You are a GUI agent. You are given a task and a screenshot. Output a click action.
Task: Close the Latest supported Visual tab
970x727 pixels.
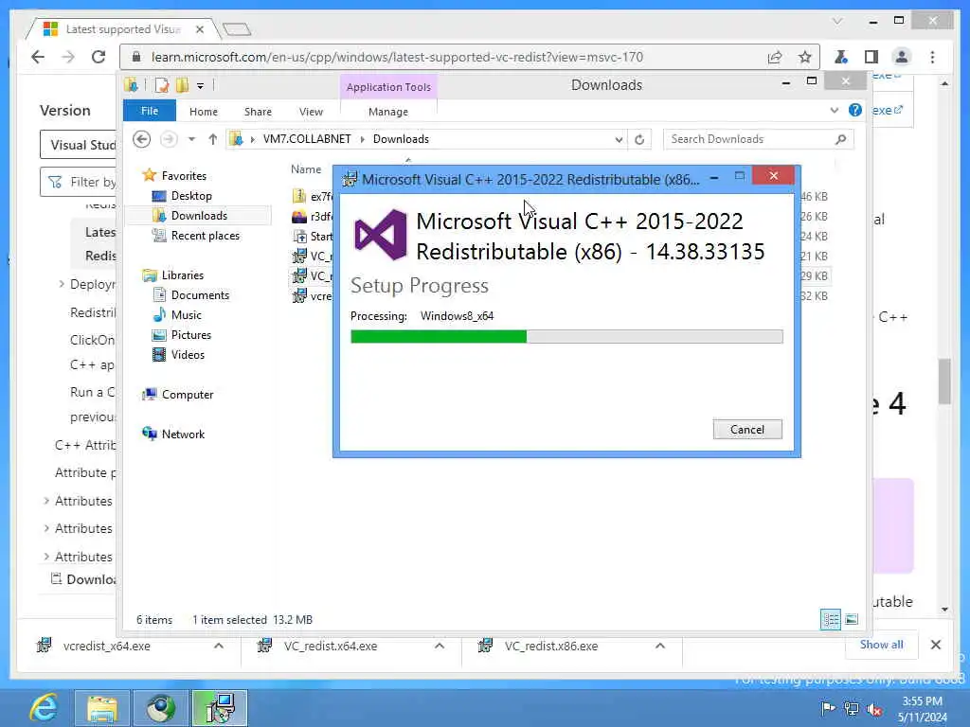click(200, 29)
